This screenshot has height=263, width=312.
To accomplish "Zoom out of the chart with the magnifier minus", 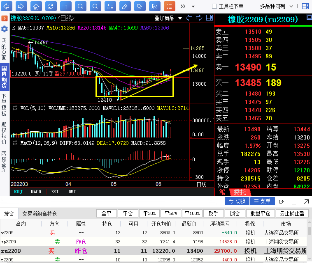I will tap(95, 6).
